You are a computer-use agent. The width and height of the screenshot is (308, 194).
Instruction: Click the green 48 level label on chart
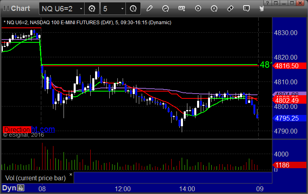pos(266,65)
